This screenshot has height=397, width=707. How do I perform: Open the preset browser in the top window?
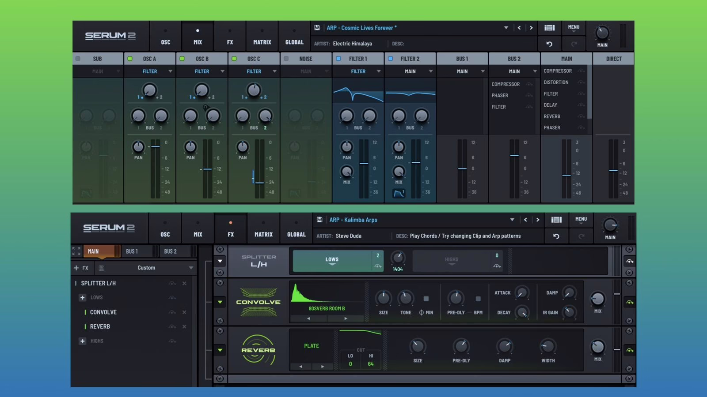click(x=549, y=28)
